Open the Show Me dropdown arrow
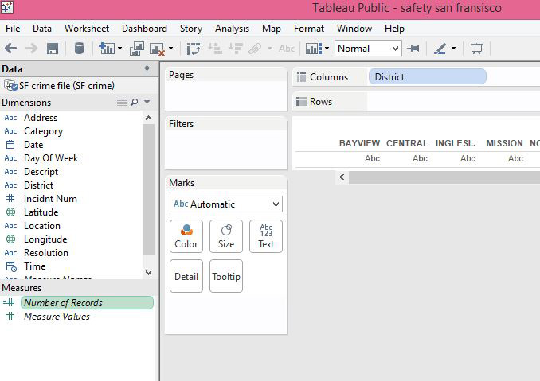 (x=327, y=49)
